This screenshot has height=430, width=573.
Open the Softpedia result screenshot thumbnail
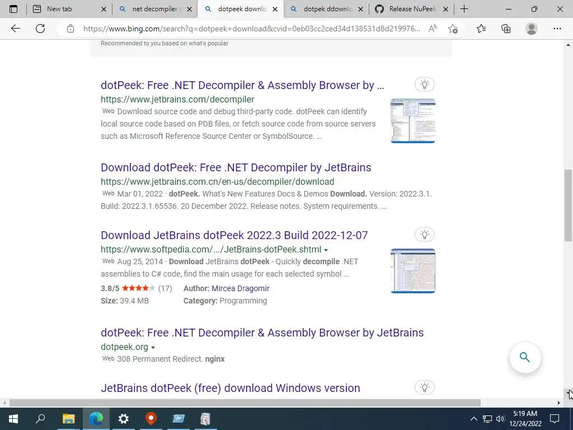[412, 270]
